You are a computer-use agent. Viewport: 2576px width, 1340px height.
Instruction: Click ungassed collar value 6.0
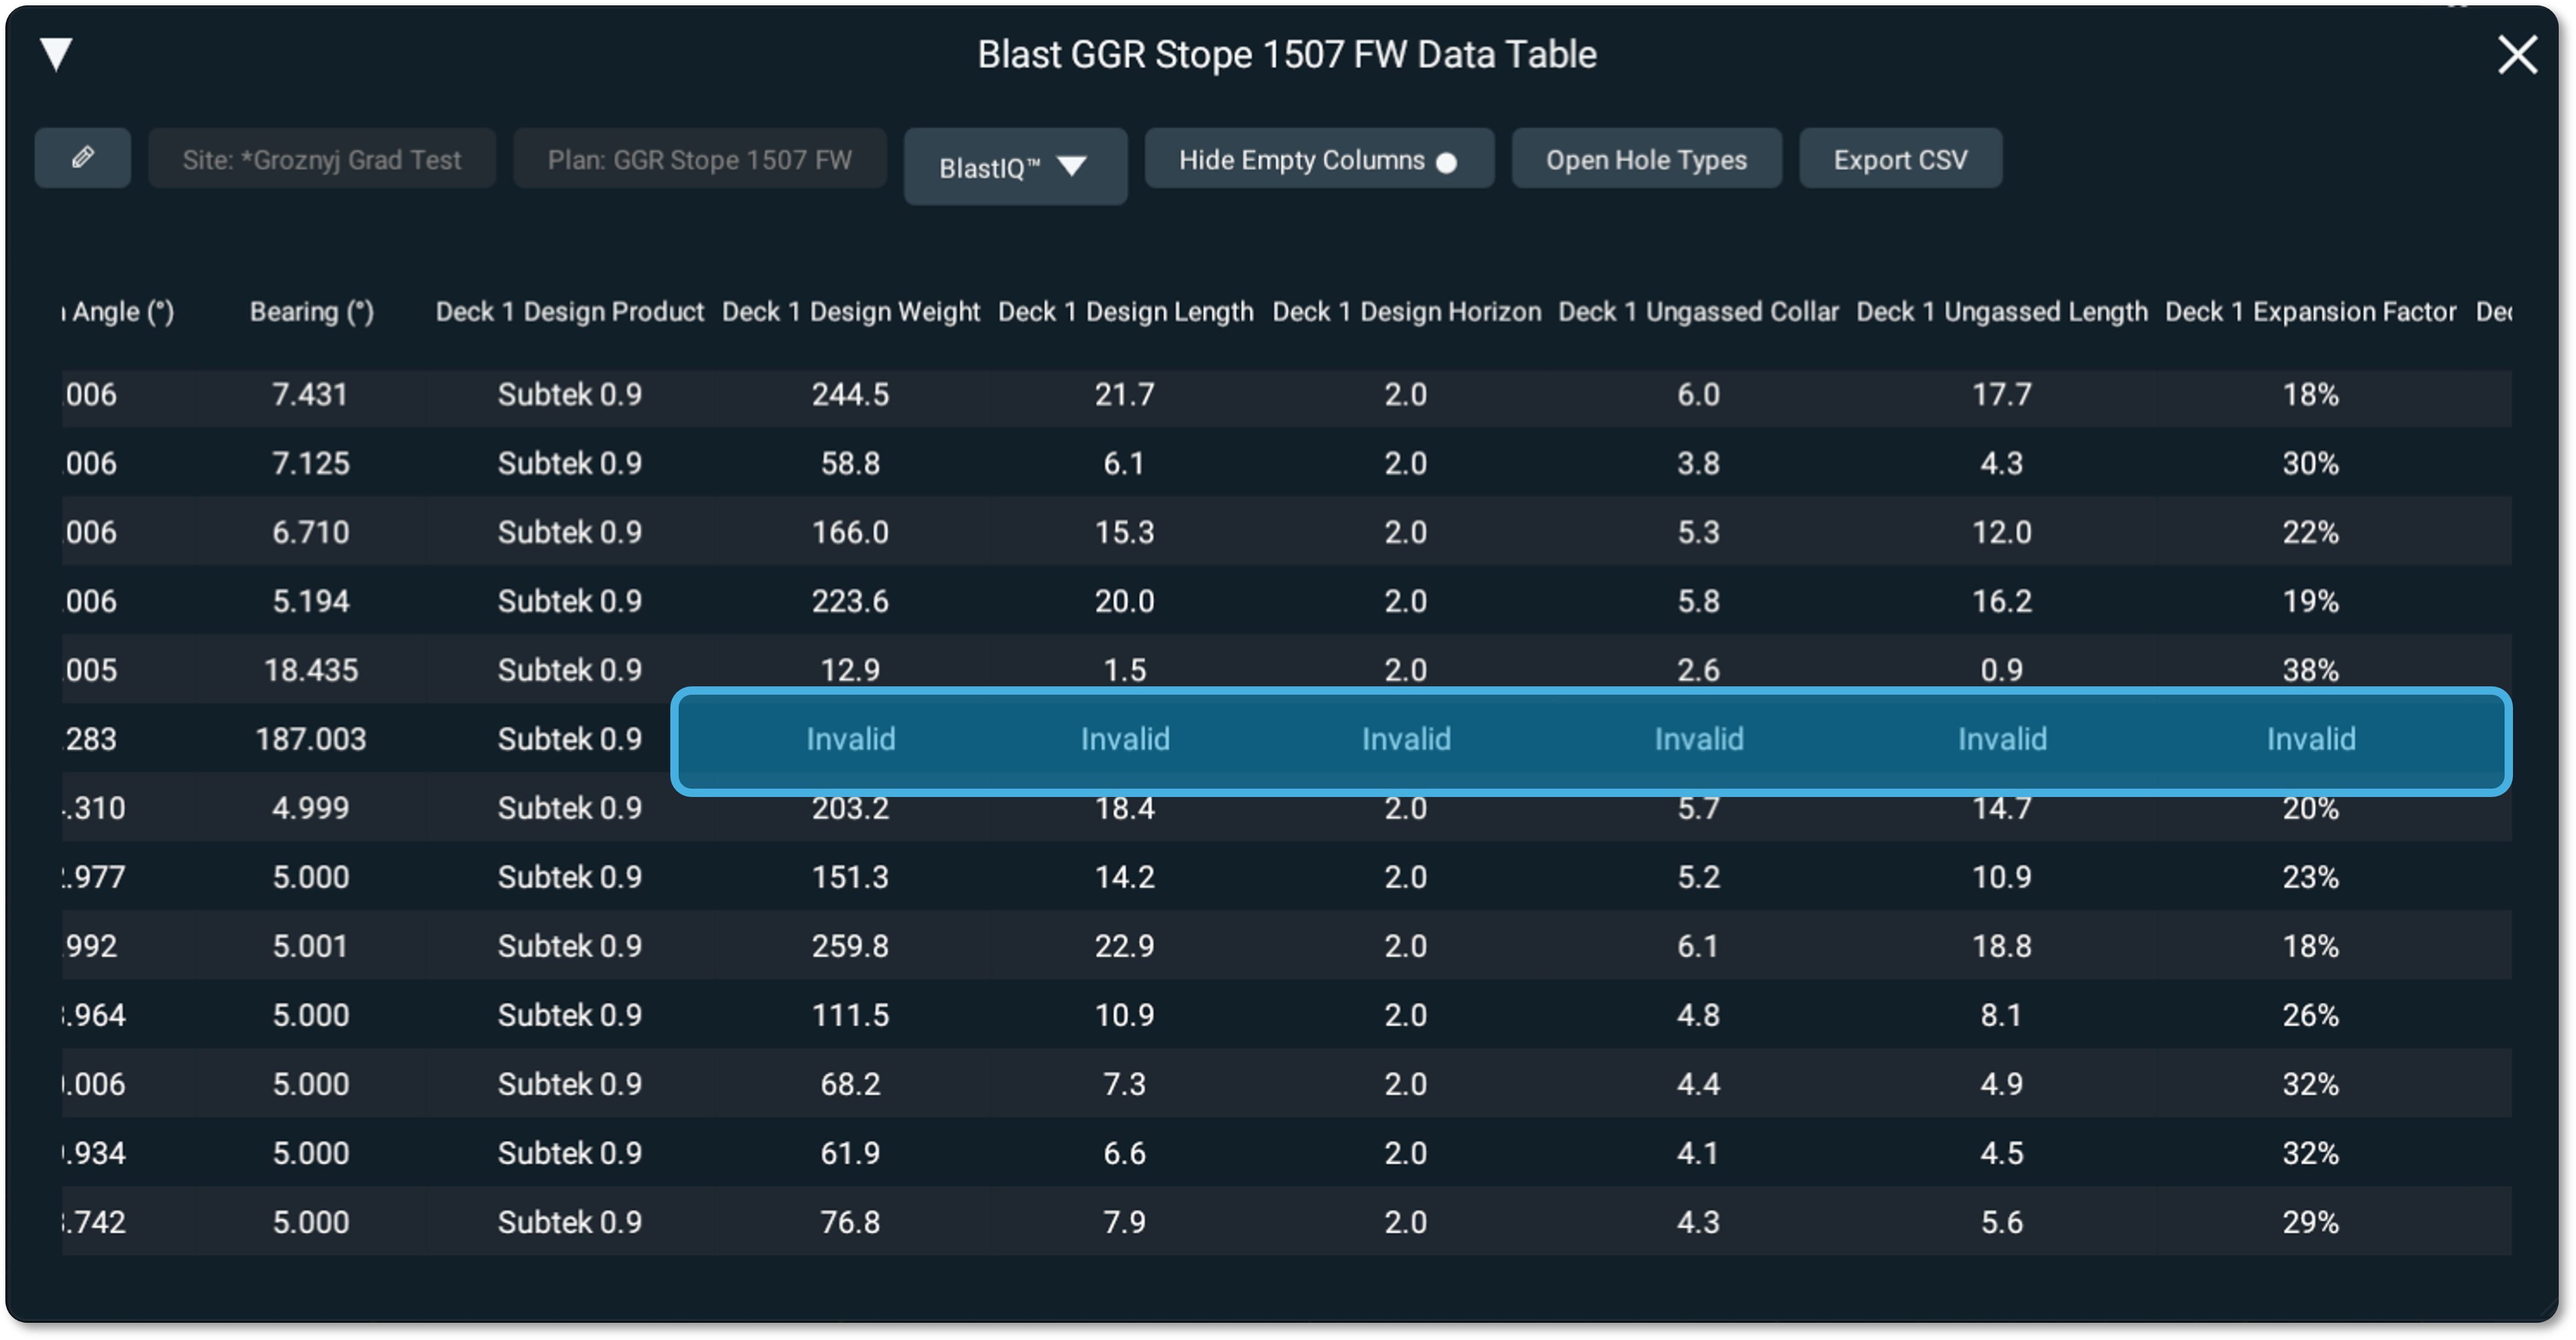[1699, 394]
